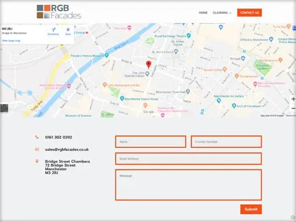Submit the contact form
This screenshot has width=296, height=222.
coord(251,209)
